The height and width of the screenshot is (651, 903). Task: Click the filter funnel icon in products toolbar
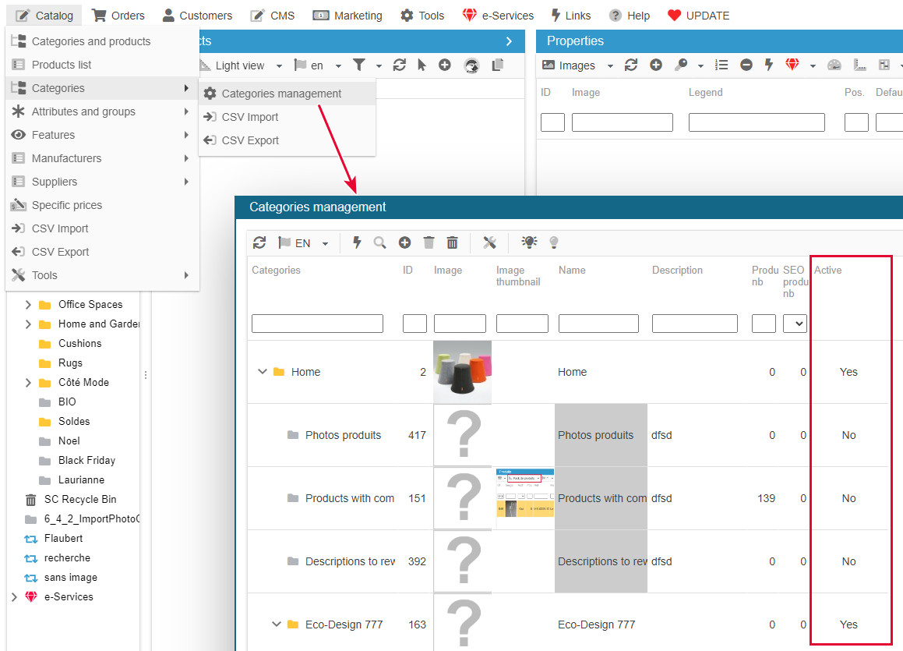click(359, 65)
